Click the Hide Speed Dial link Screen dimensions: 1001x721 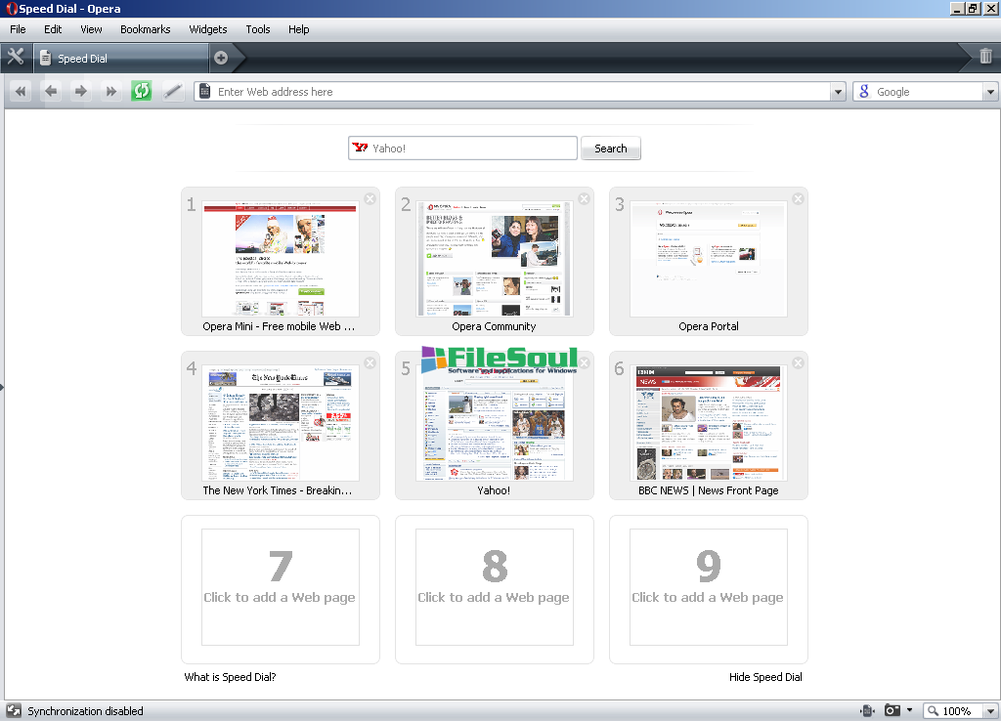pyautogui.click(x=765, y=677)
